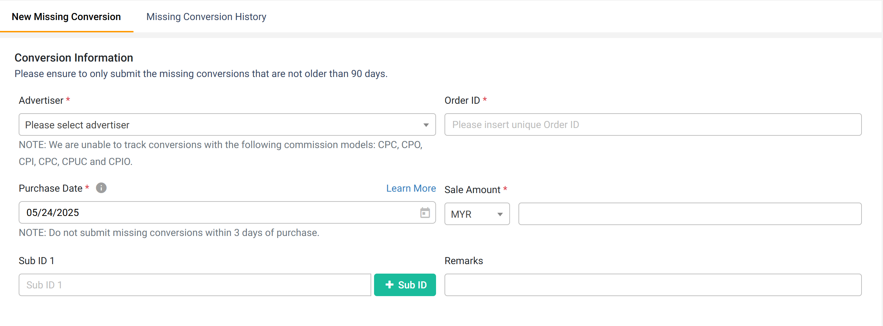Image resolution: width=883 pixels, height=326 pixels.
Task: Open the Learn More link
Action: pyautogui.click(x=411, y=188)
